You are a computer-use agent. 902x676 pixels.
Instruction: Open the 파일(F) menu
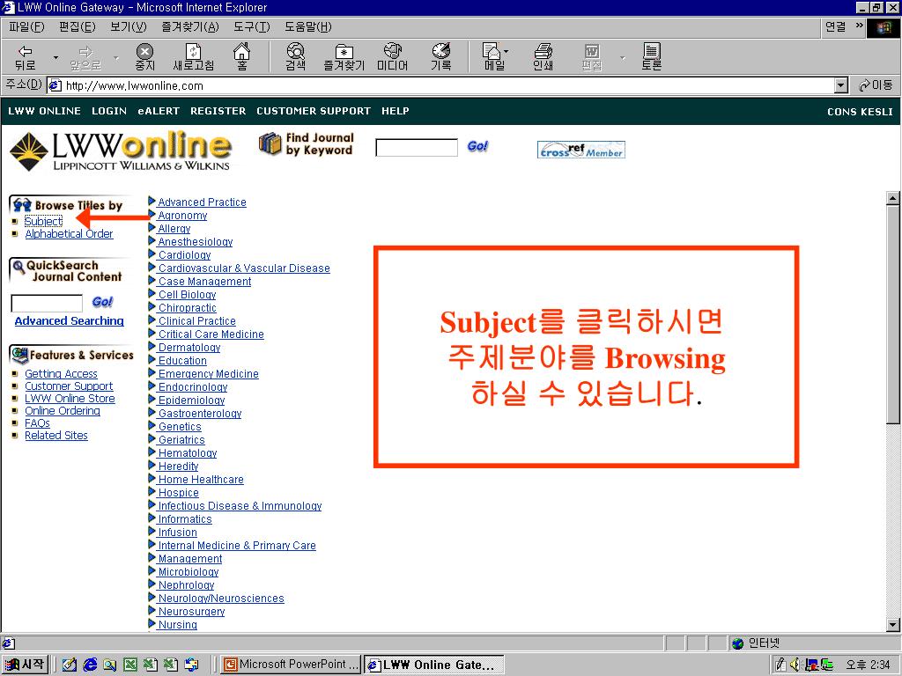pyautogui.click(x=26, y=27)
